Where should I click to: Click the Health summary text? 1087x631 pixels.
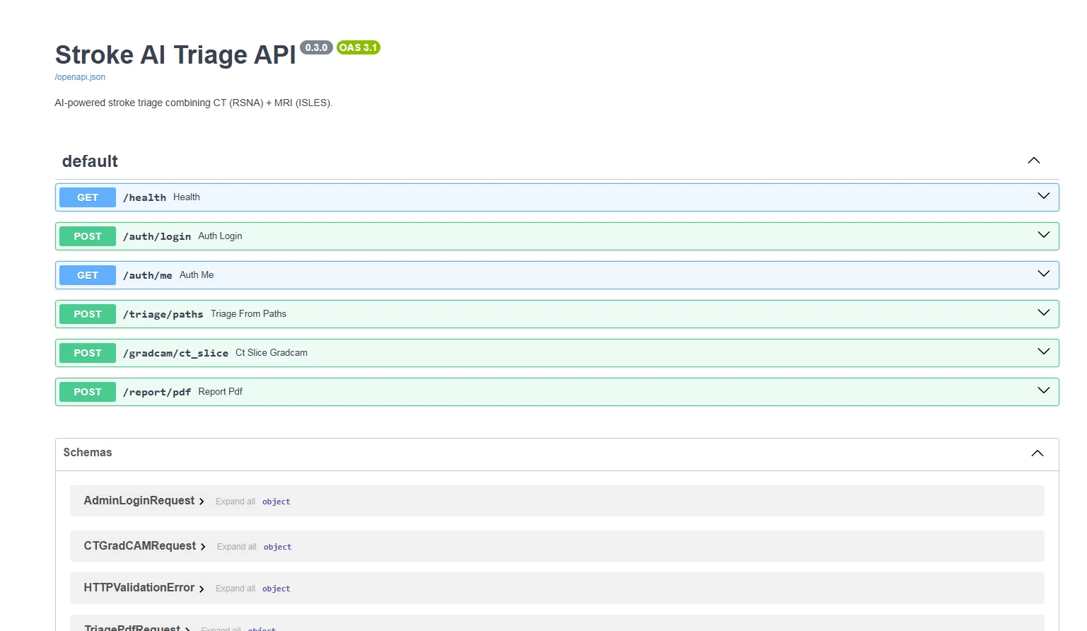click(187, 197)
